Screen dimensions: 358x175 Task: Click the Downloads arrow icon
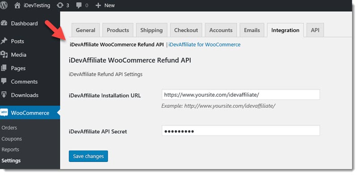4,95
